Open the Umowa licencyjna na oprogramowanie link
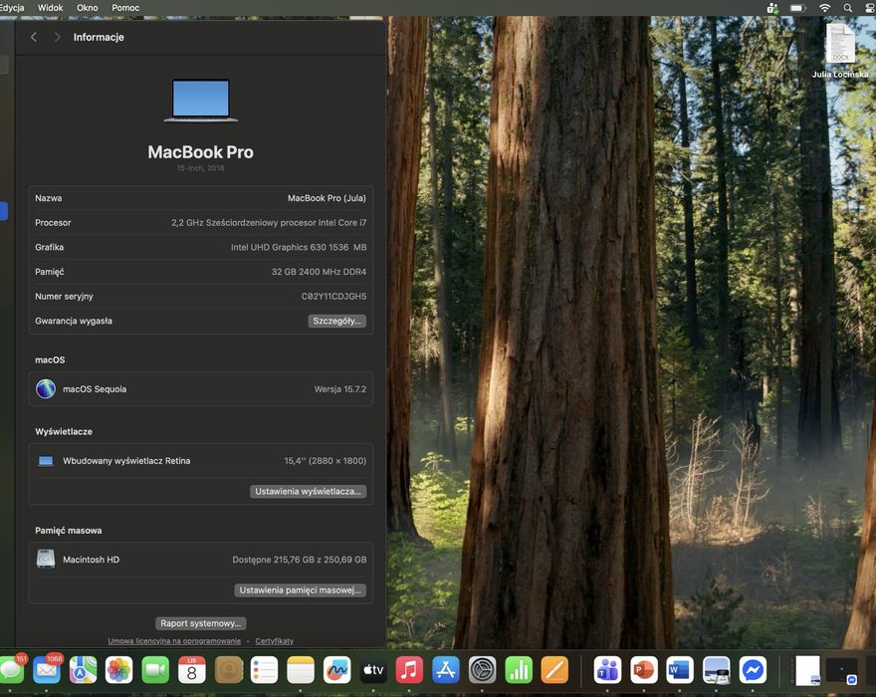The image size is (876, 697). (174, 641)
